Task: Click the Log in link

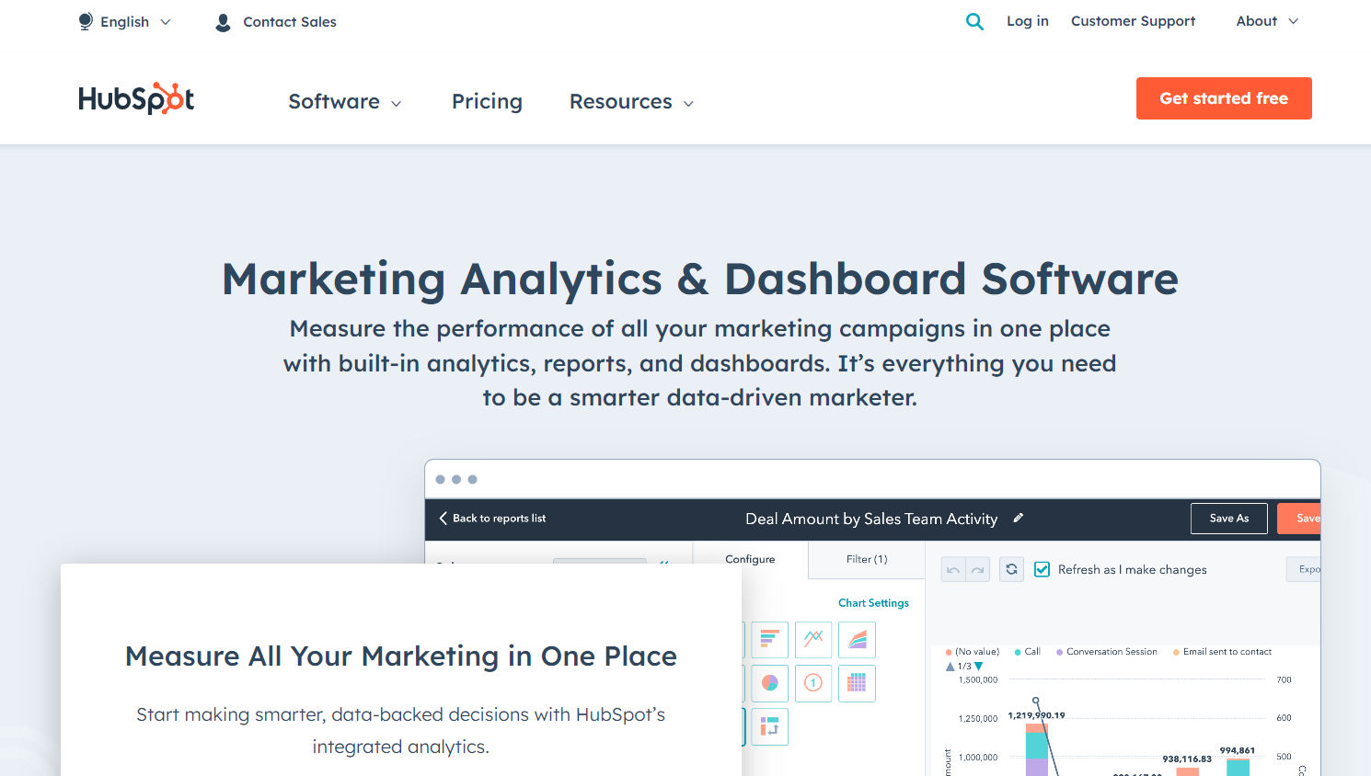Action: click(x=1028, y=21)
